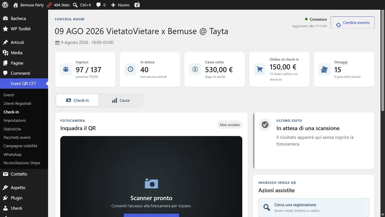Click the Inquadra il QR heading

78,128
